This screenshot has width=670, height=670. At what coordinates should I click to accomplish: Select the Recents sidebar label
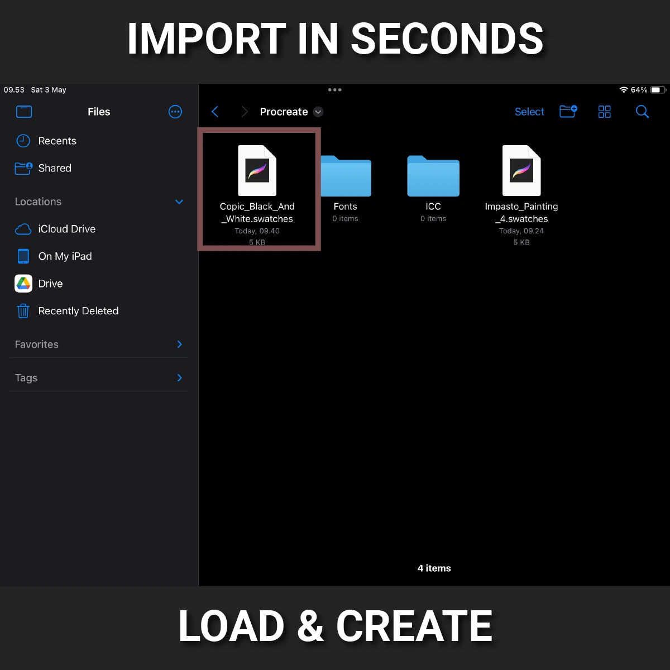pos(58,141)
